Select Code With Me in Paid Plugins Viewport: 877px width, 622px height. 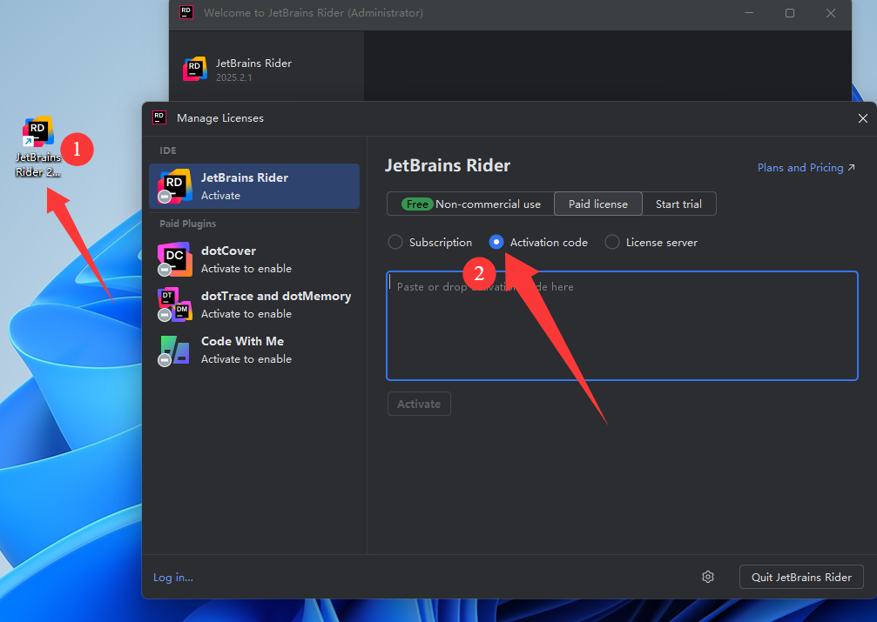click(254, 350)
